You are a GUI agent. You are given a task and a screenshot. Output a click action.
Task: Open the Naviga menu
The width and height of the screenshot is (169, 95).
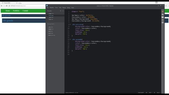pyautogui.click(x=64, y=8)
